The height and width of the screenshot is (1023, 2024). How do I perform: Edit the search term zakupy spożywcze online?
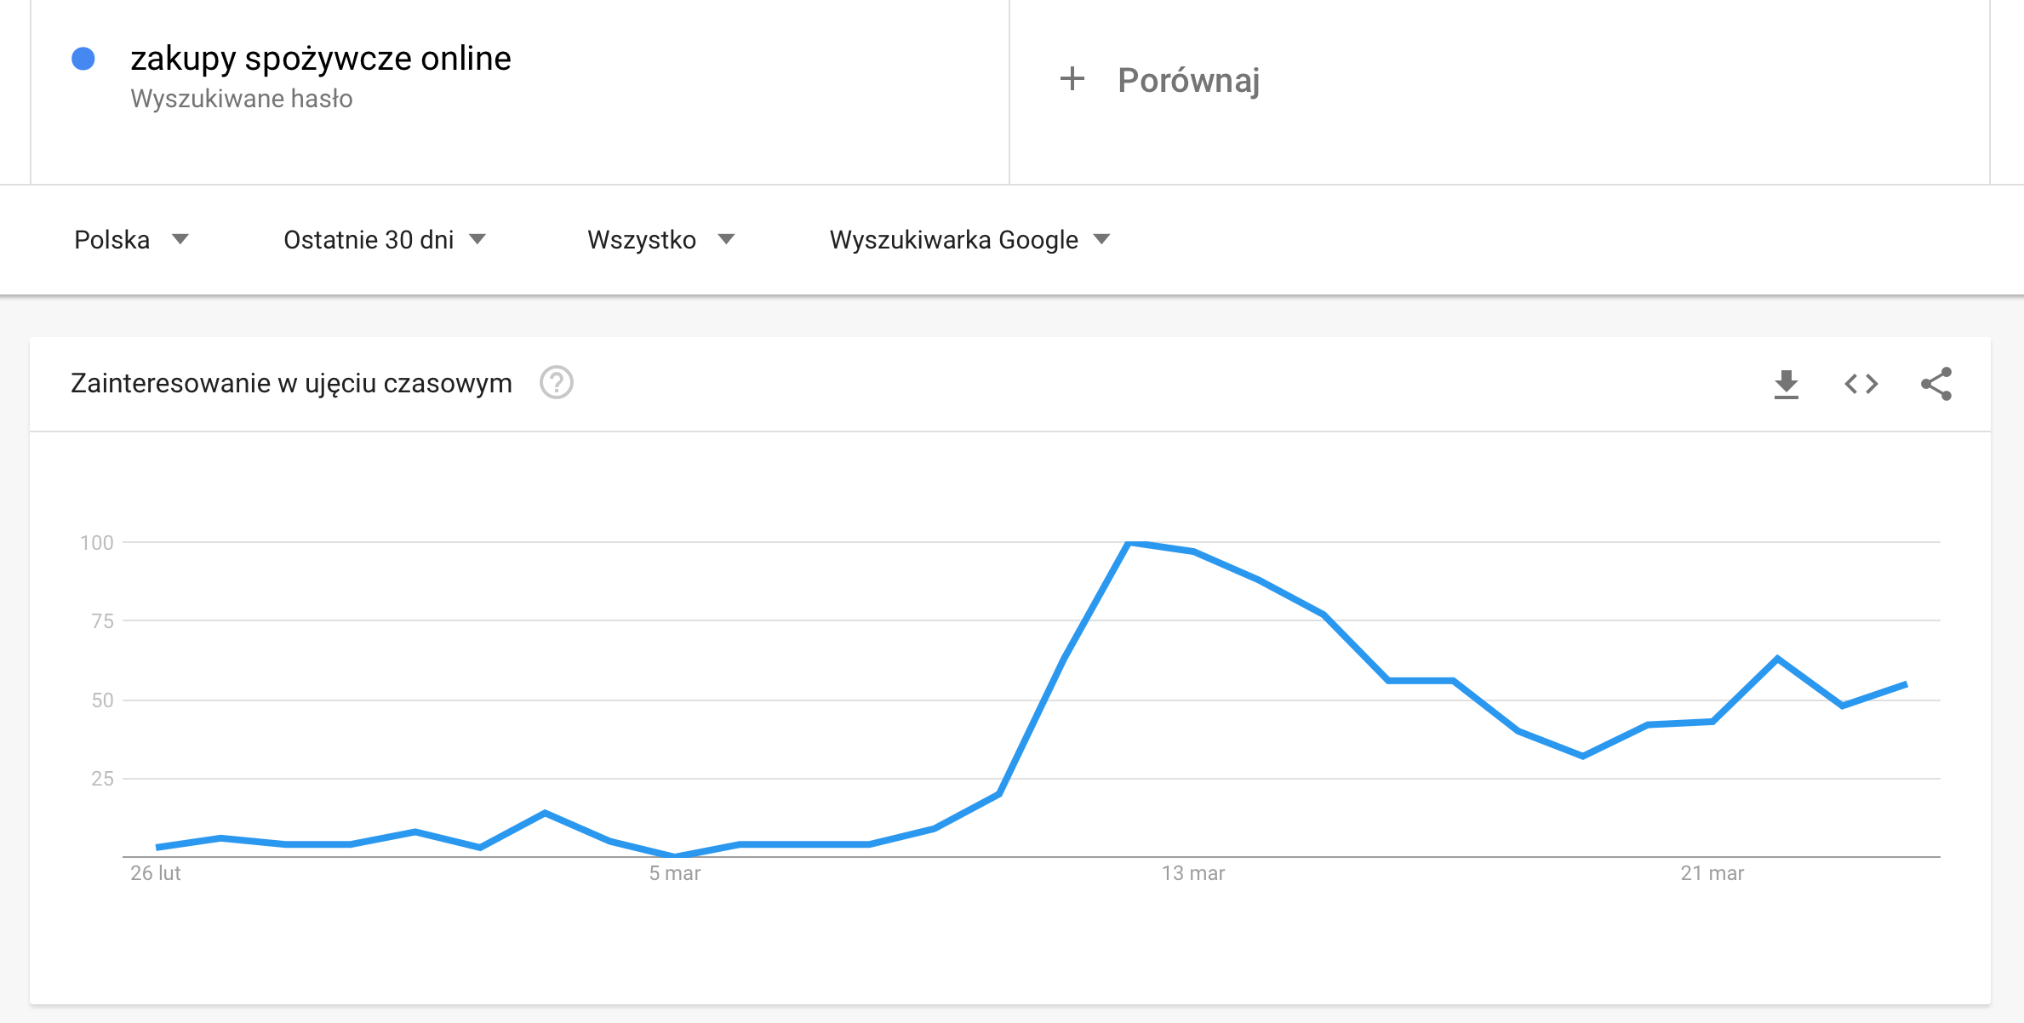pyautogui.click(x=321, y=59)
